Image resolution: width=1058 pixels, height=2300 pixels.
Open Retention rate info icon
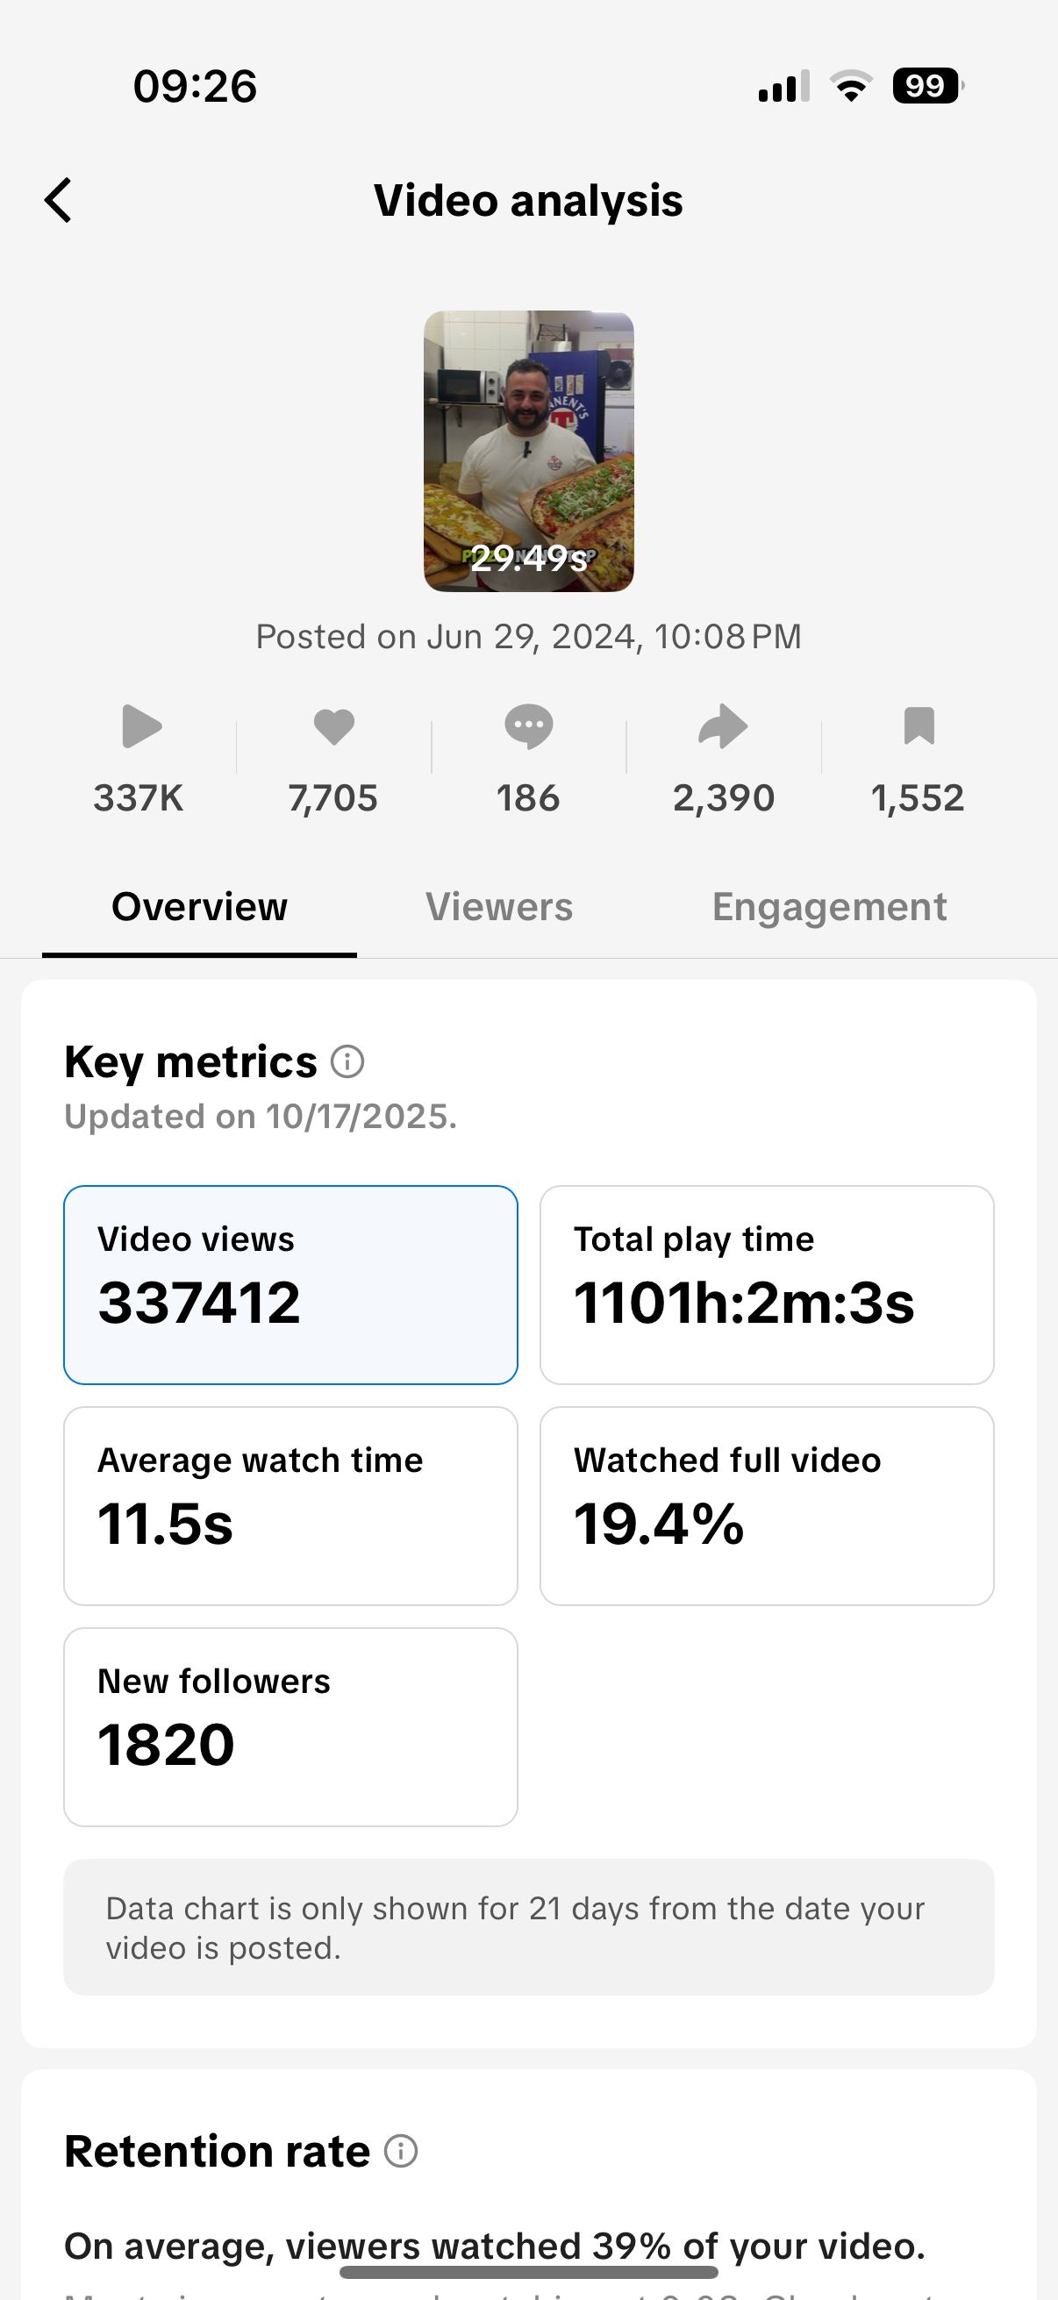click(x=401, y=2151)
